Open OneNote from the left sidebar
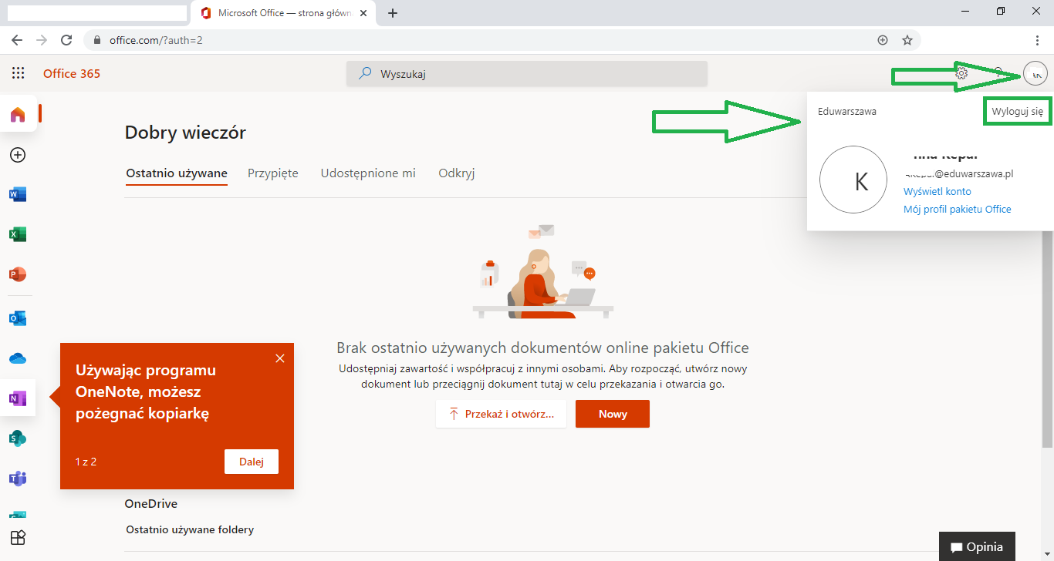 (17, 398)
